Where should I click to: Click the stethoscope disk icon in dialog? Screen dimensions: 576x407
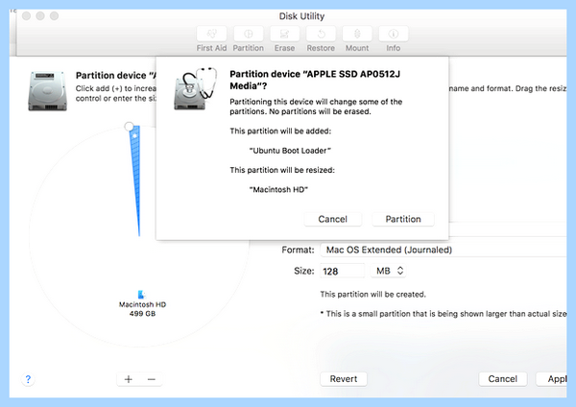point(195,88)
